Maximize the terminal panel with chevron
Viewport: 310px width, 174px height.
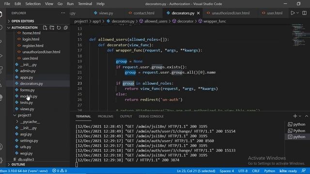click(307, 116)
